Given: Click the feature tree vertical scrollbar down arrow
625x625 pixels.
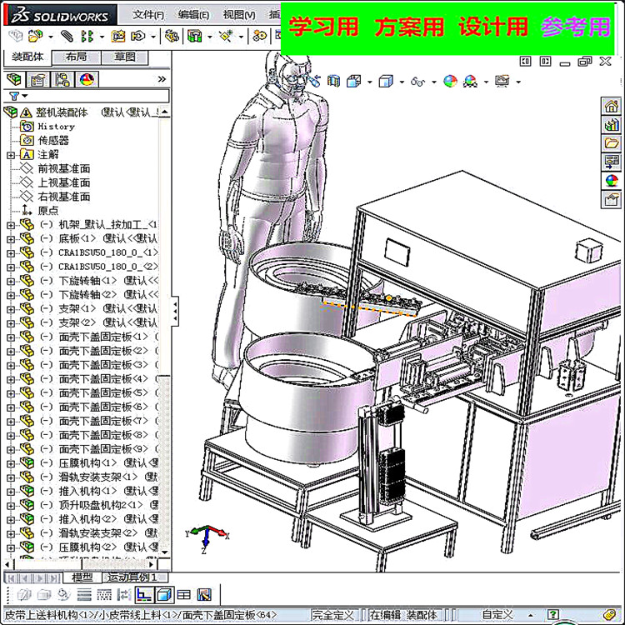Looking at the screenshot, I should coord(165,552).
